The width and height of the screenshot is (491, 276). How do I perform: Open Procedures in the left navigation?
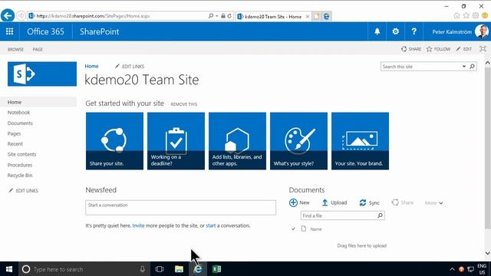coord(20,165)
